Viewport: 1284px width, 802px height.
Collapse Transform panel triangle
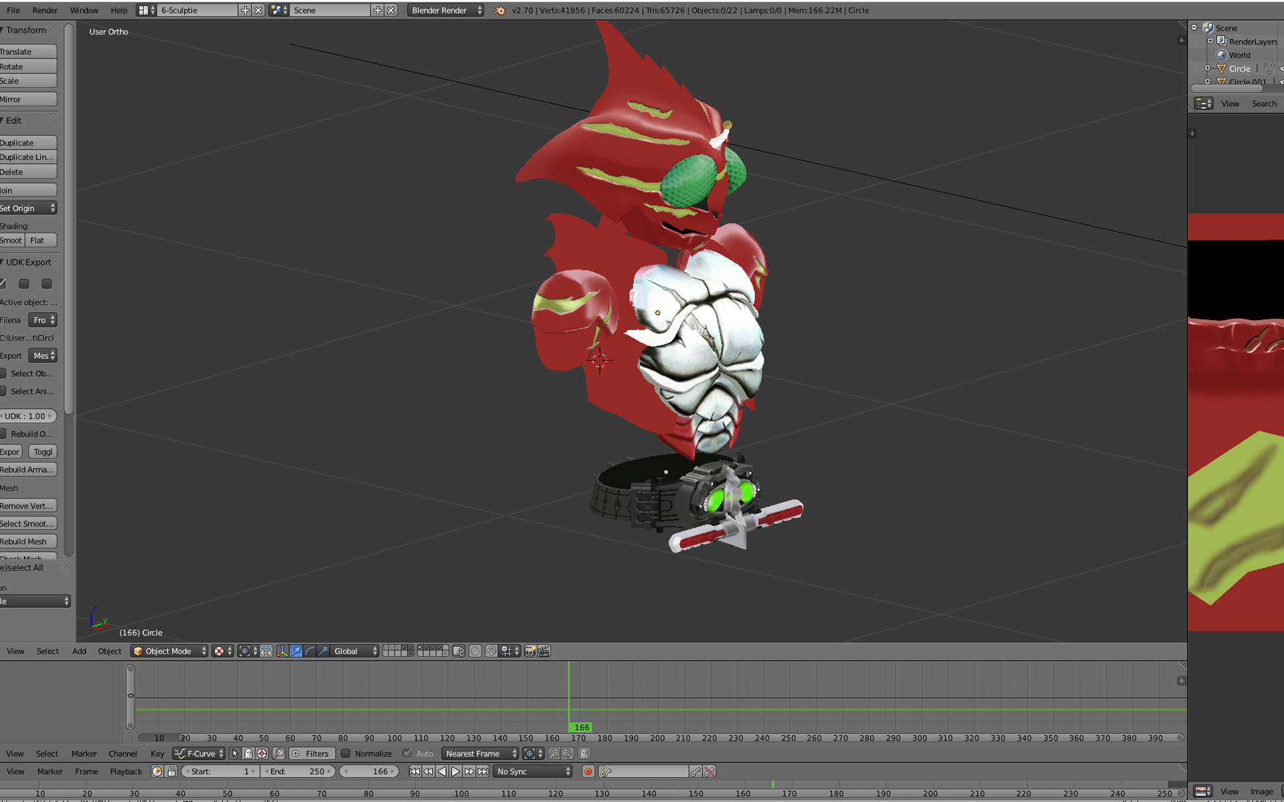(x=2, y=30)
